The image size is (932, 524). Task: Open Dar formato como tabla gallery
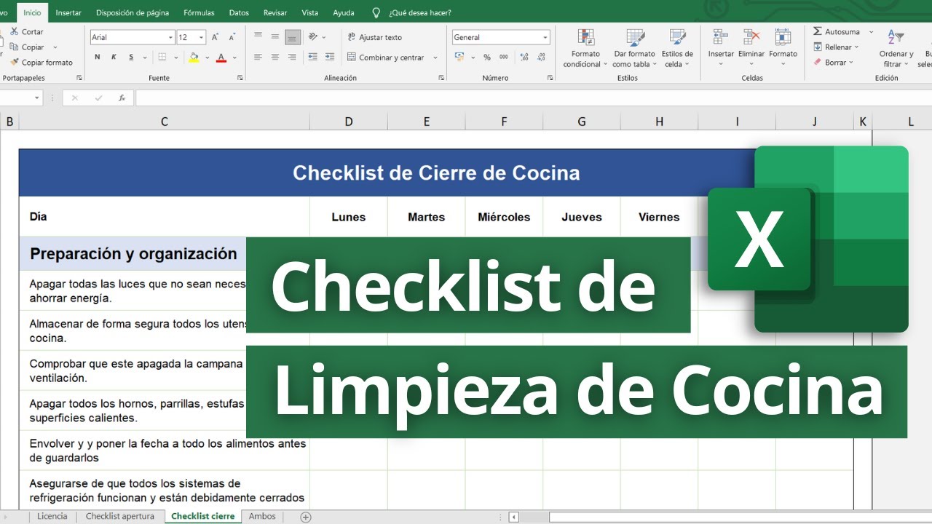(634, 48)
